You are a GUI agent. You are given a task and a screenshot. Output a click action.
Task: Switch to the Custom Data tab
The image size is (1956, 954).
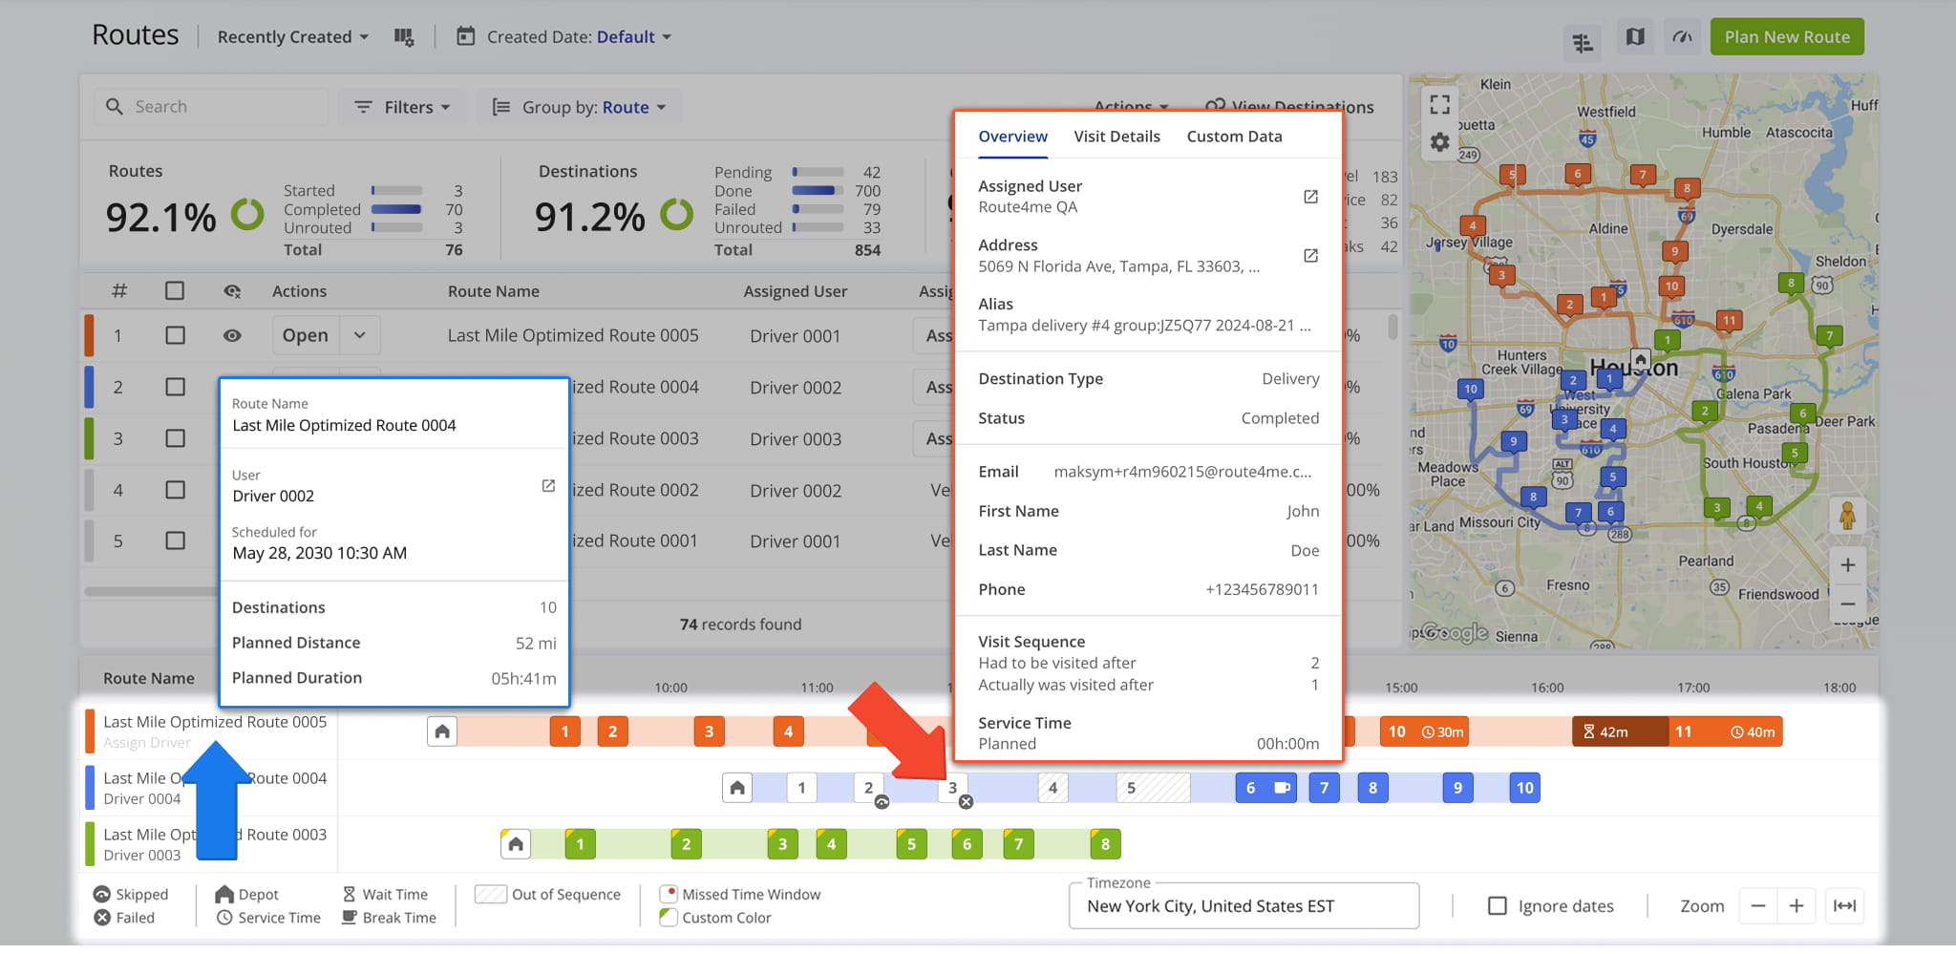[1234, 137]
